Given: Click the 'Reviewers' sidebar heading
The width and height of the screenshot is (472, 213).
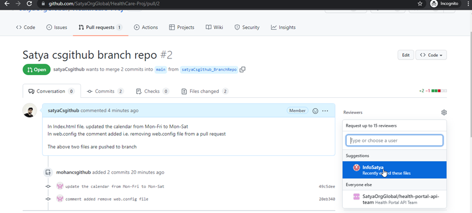Looking at the screenshot, I should 353,112.
